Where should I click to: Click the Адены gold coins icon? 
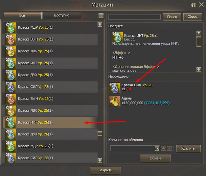[x=115, y=101]
